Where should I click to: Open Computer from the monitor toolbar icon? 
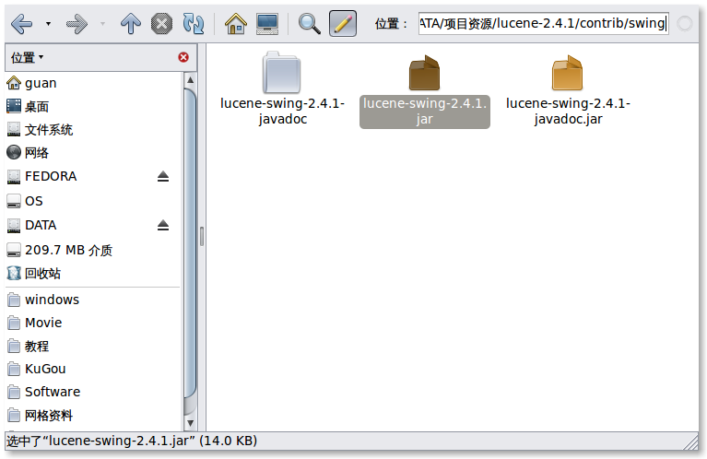coord(267,24)
